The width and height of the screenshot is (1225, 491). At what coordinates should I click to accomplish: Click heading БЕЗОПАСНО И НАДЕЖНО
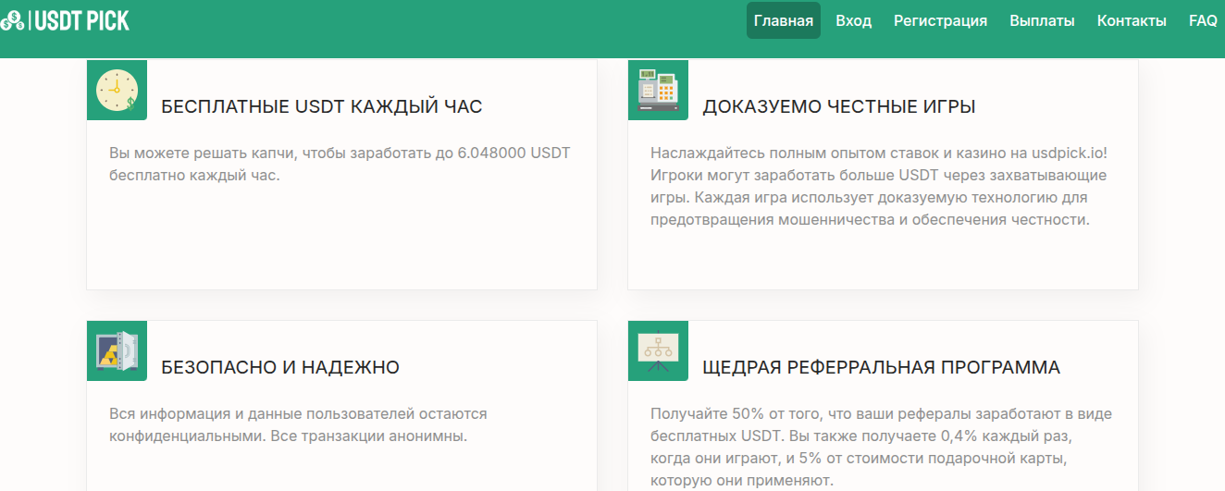[280, 367]
